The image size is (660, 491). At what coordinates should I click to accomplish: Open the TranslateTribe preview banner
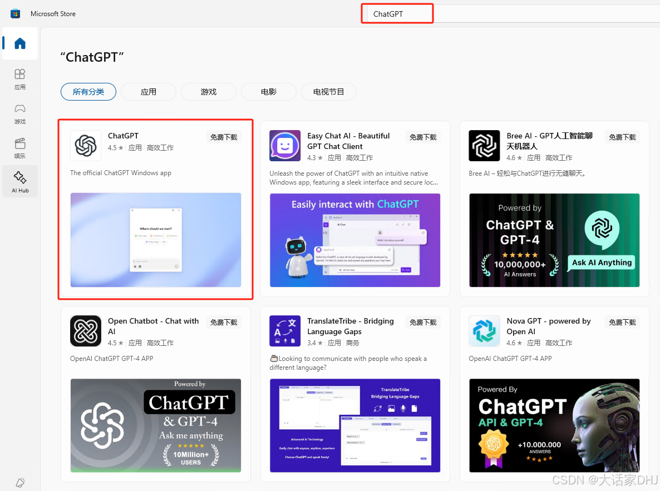(x=355, y=425)
